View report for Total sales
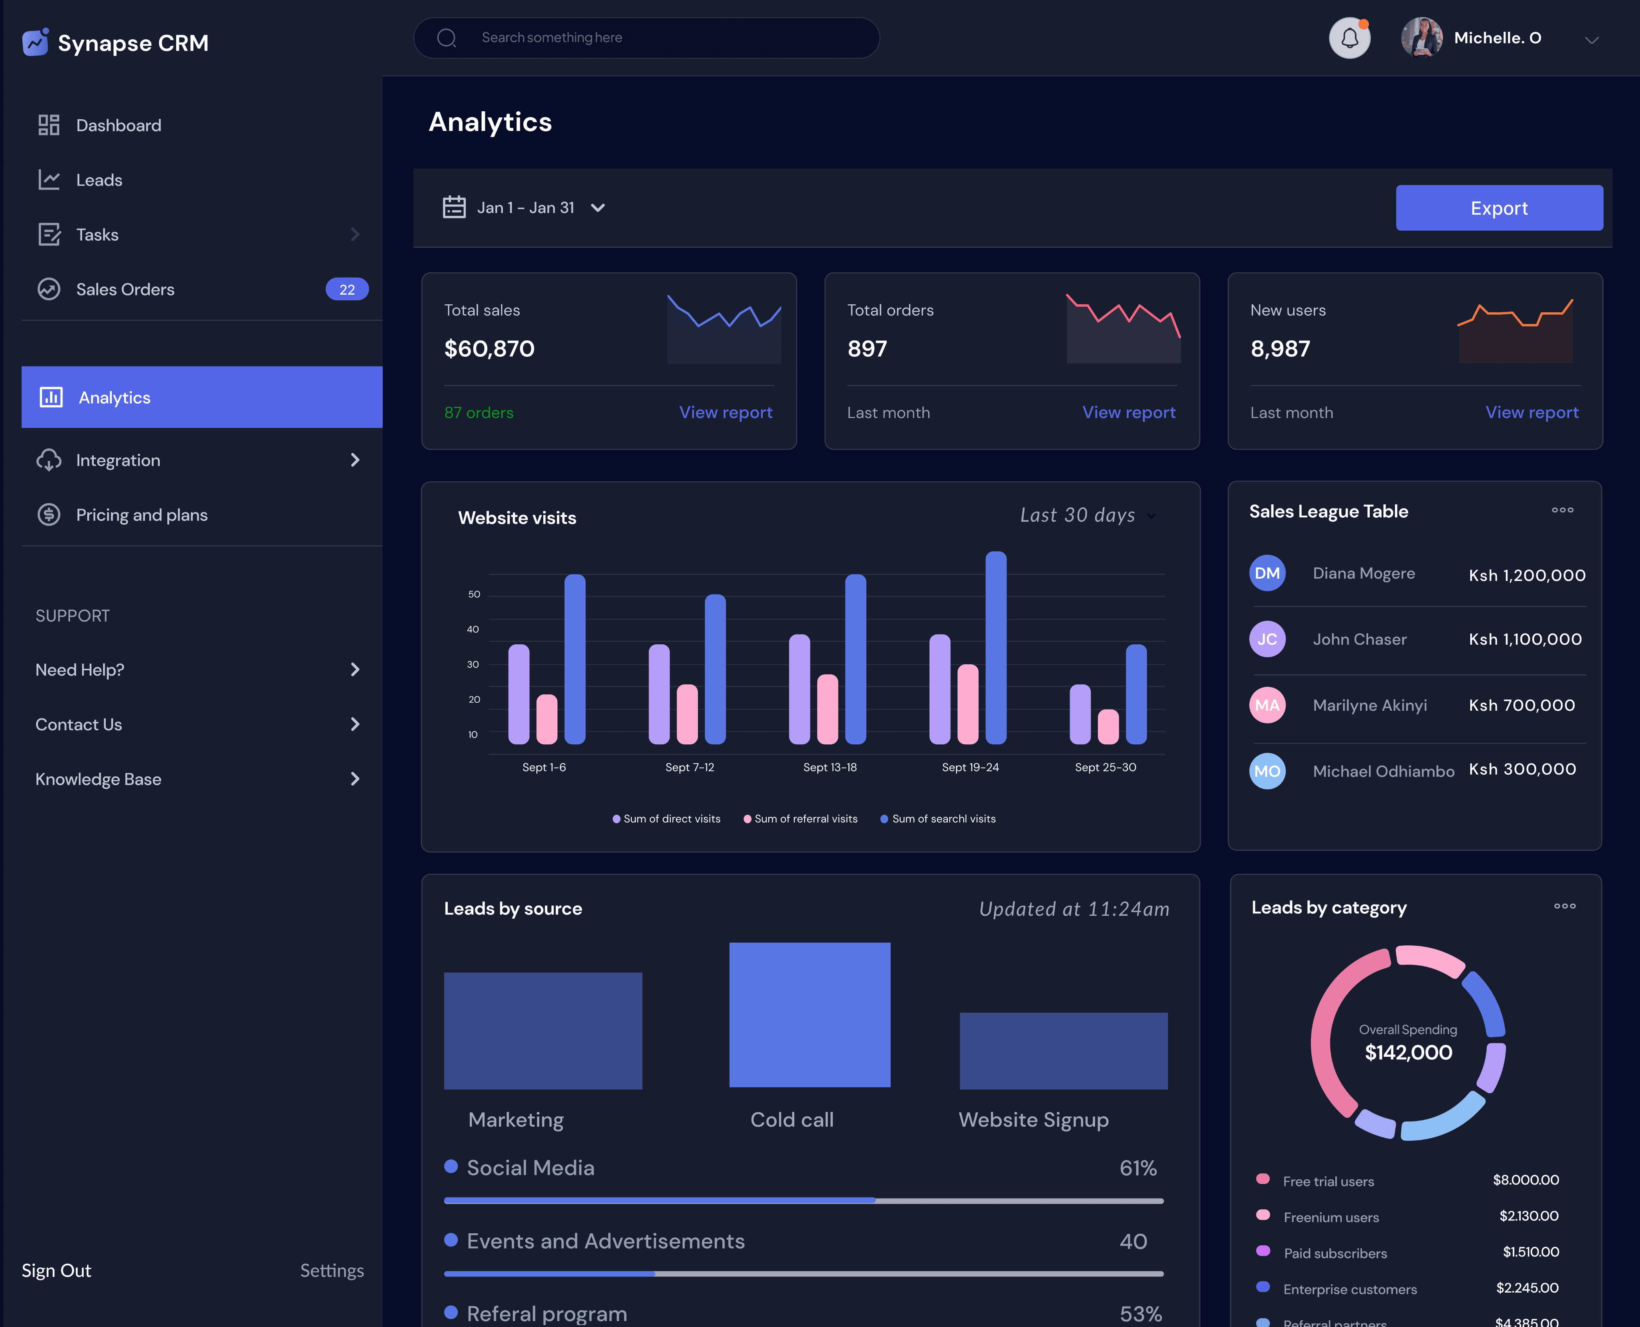 tap(725, 412)
